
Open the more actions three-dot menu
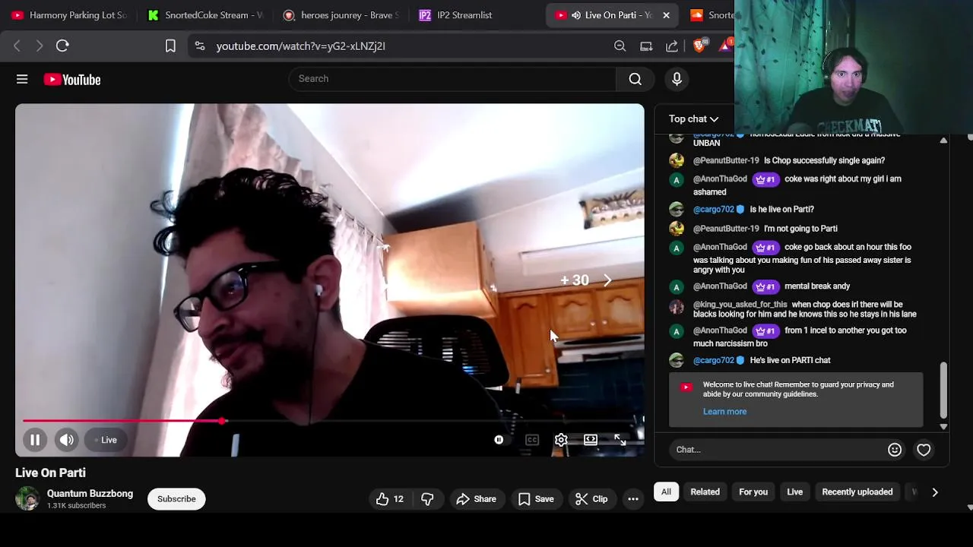pos(633,499)
